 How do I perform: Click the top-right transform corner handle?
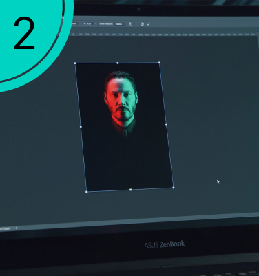point(159,63)
